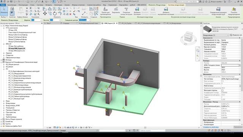The image size is (243, 137).
Task: Select IFC_1.4_Воздуховоды in project browser
Action: click(16, 80)
